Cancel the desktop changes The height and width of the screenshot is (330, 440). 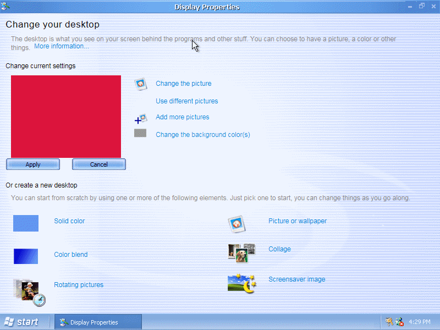[x=99, y=164]
